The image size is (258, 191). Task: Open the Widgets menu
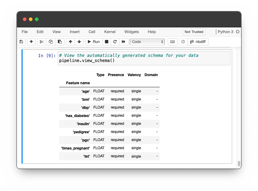pos(132,32)
